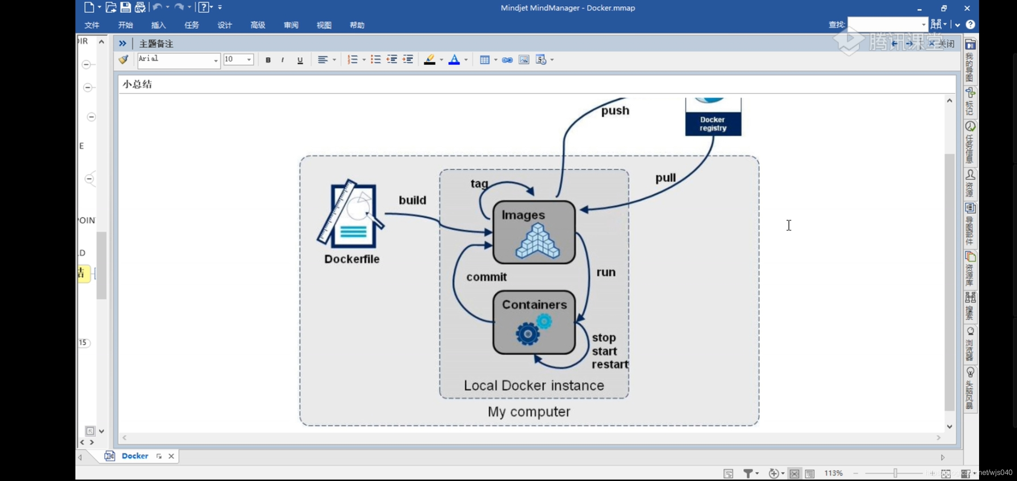Open the font size 10 dropdown

pyautogui.click(x=249, y=60)
